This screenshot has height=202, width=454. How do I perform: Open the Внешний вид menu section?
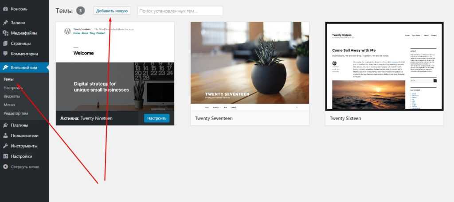click(24, 67)
